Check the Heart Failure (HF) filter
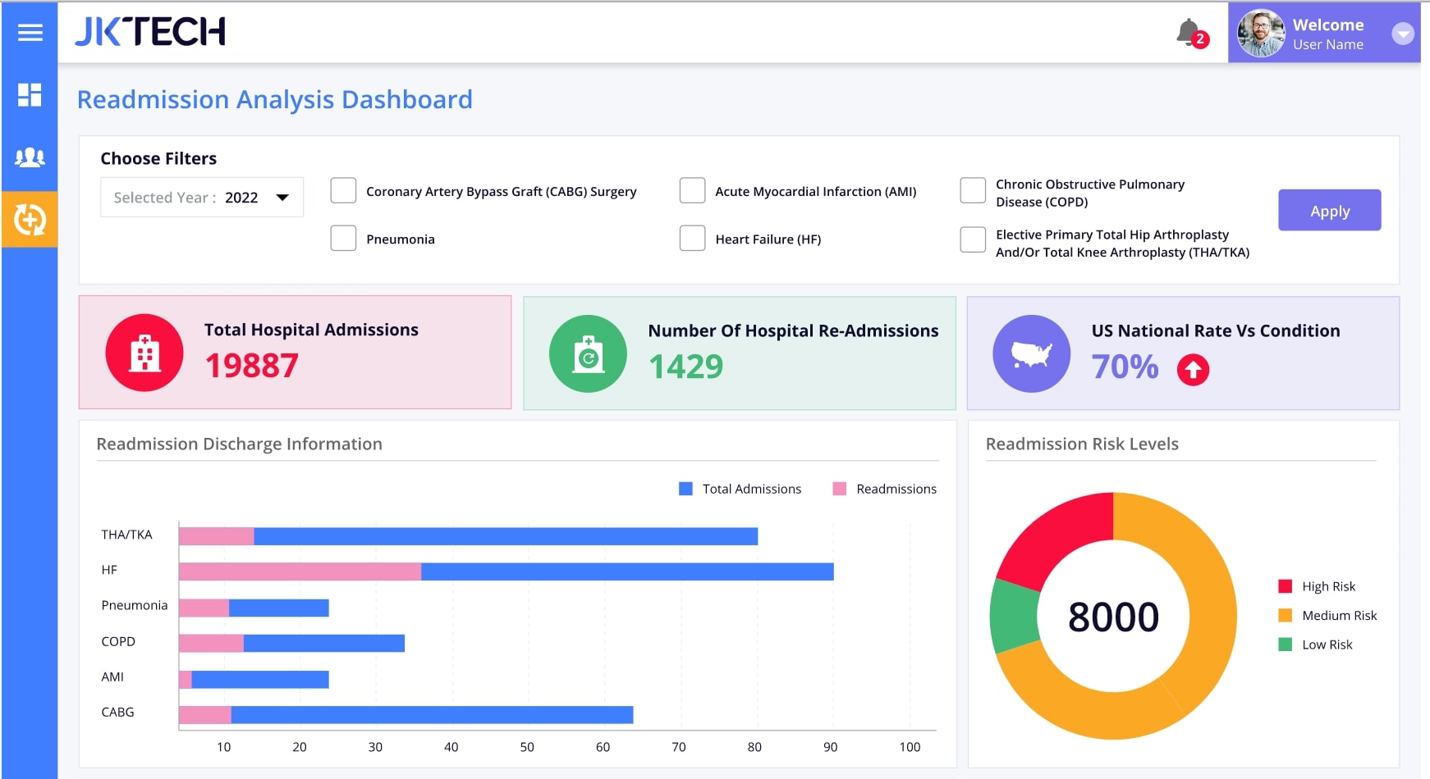This screenshot has width=1430, height=779. click(692, 238)
